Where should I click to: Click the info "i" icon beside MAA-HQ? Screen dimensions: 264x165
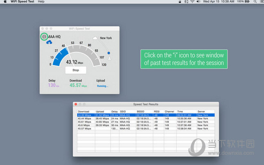pos(44,36)
